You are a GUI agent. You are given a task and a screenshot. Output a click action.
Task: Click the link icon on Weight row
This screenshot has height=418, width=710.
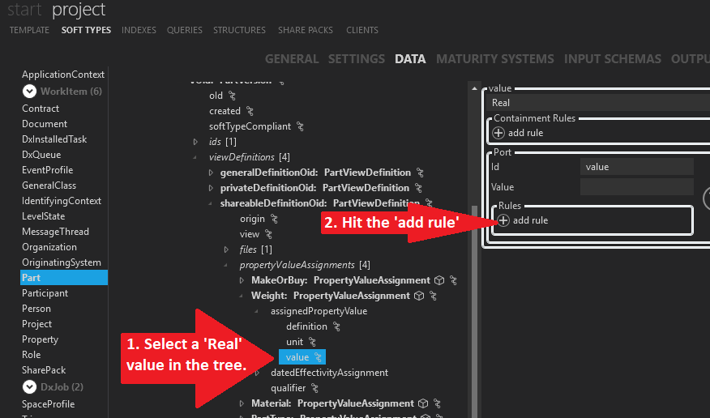pos(433,296)
